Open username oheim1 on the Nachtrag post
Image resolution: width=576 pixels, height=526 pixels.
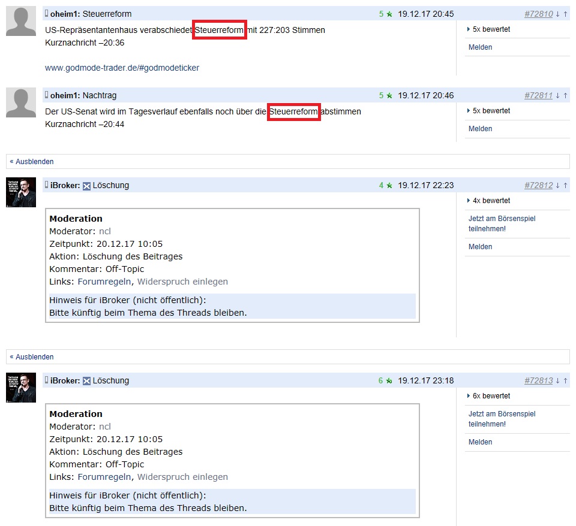pyautogui.click(x=65, y=95)
